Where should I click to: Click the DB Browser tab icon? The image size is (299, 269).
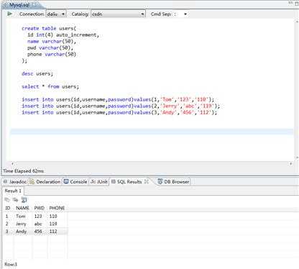[160, 181]
